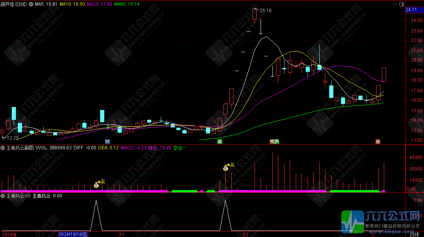This screenshot has height=237, width=424.
Task: Open dropdown beside 葫芦娃(日线) title
Action: [x=31, y=4]
